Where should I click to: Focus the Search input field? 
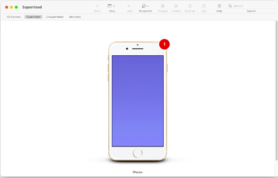pyautogui.click(x=251, y=6)
